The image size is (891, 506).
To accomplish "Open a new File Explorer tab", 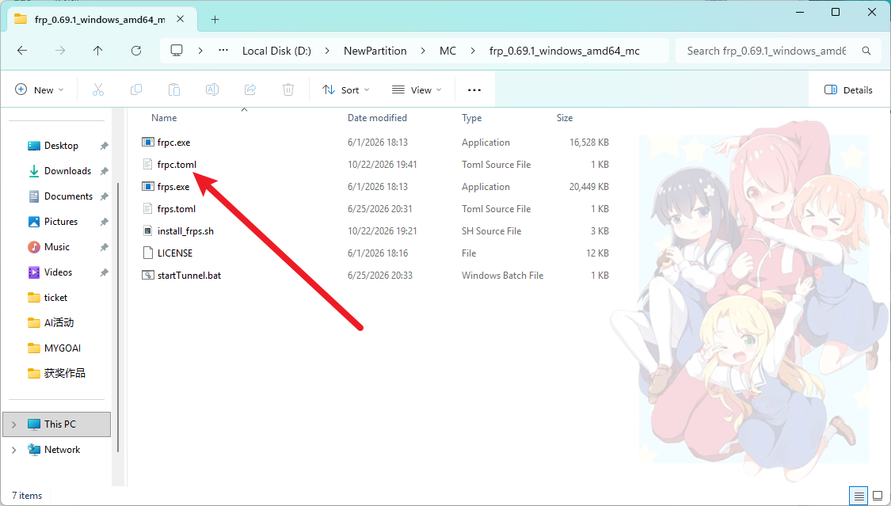I will click(215, 19).
